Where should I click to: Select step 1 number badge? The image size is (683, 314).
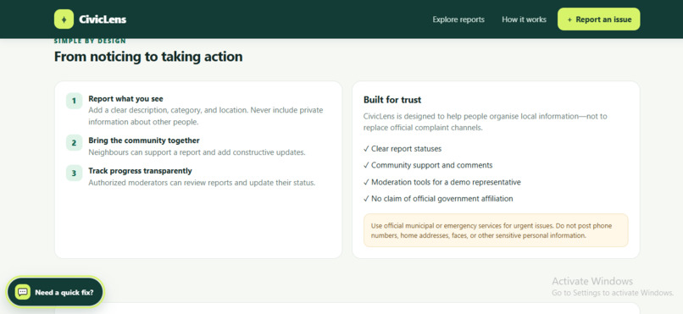[x=74, y=101]
